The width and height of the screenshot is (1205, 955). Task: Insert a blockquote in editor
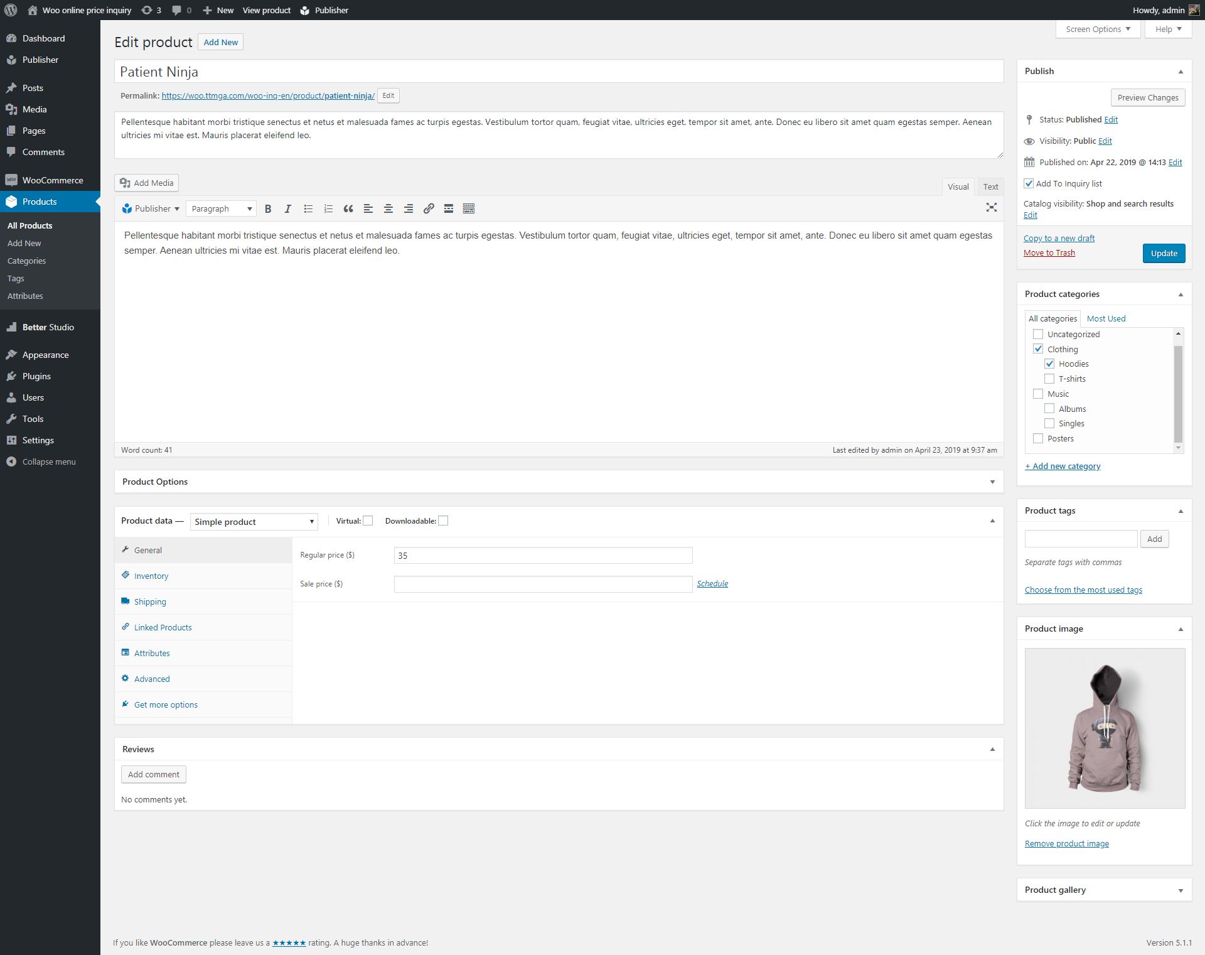pos(348,209)
